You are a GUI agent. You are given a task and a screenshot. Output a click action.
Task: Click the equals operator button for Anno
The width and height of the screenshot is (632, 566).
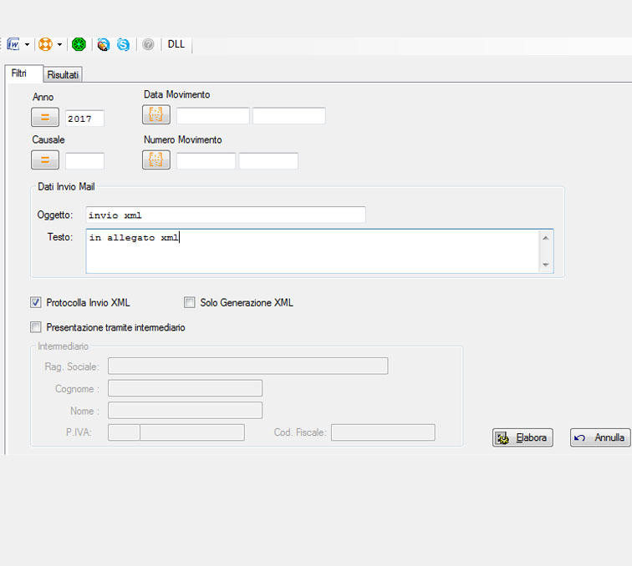tap(45, 117)
